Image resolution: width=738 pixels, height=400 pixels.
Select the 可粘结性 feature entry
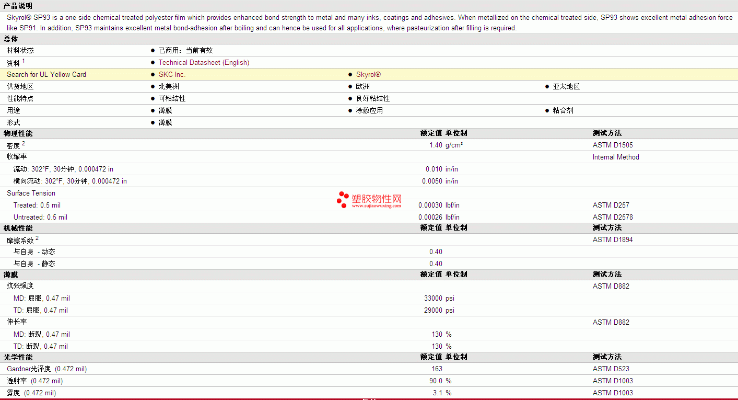pos(172,98)
